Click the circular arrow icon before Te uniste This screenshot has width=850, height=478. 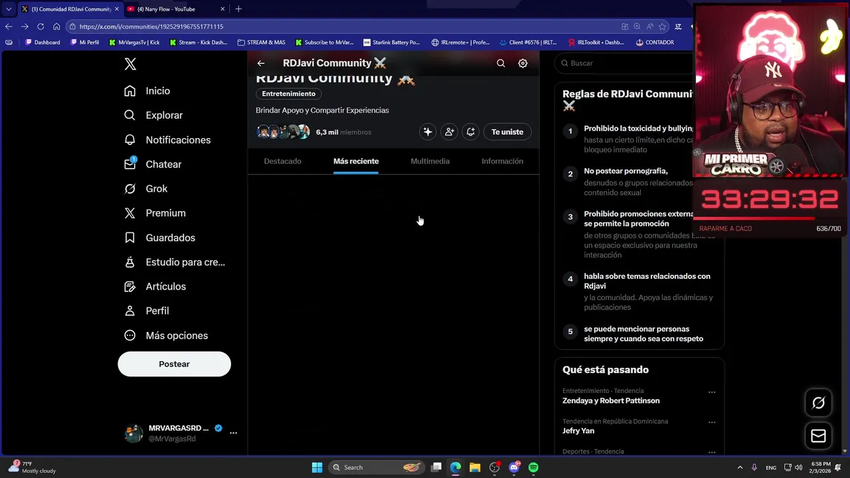[x=471, y=132]
